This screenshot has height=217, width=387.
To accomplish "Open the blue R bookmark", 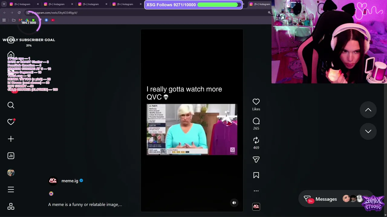I will click(x=46, y=20).
